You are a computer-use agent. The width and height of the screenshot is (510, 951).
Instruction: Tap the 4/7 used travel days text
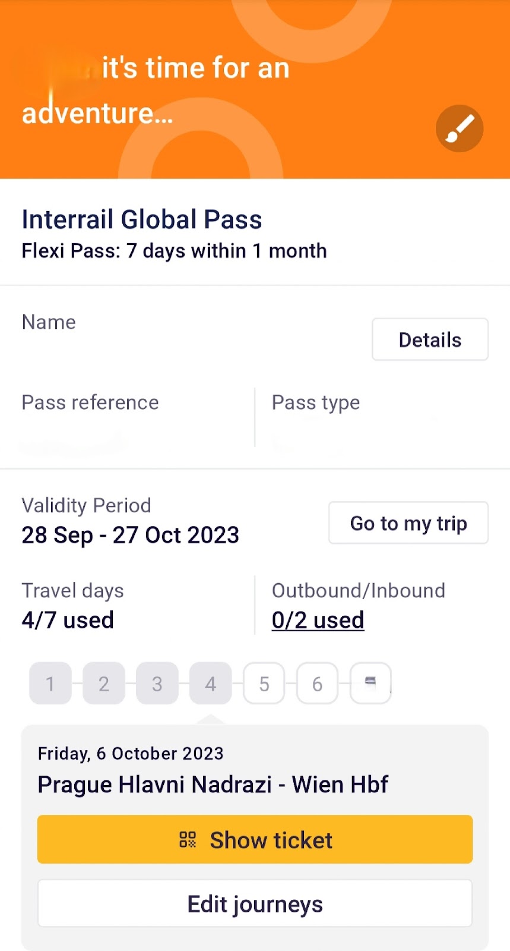(68, 620)
